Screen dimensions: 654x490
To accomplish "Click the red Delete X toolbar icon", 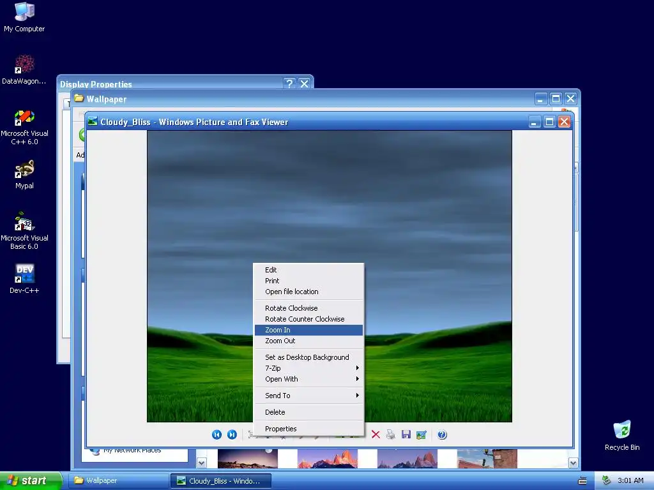I will (x=376, y=434).
